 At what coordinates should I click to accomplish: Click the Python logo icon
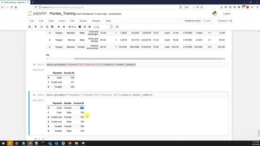(x=215, y=13)
